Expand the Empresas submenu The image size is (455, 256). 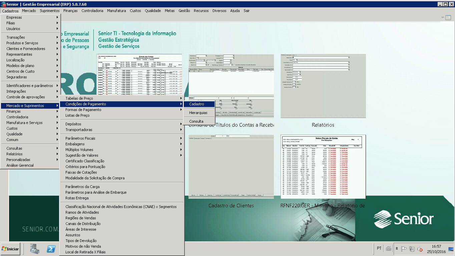(x=30, y=17)
